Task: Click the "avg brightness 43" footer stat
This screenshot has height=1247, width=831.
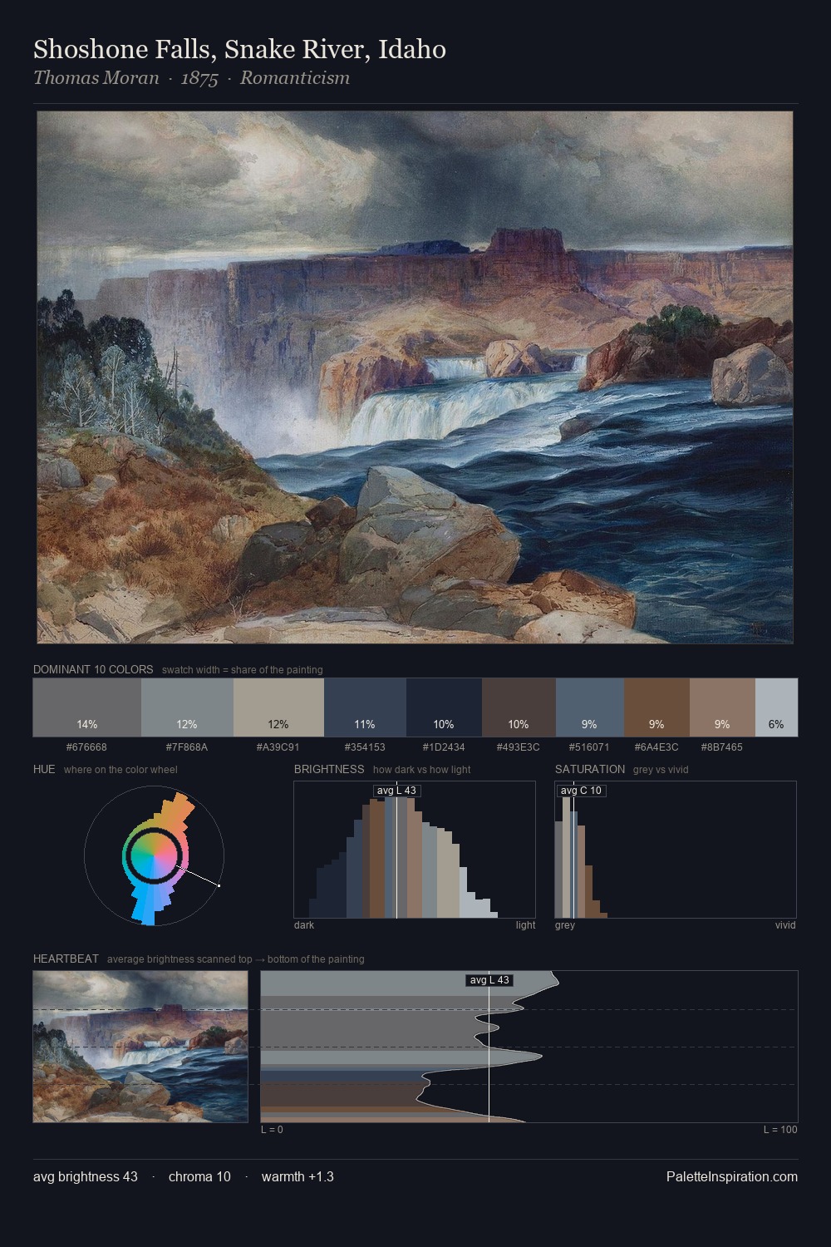Action: click(86, 1176)
